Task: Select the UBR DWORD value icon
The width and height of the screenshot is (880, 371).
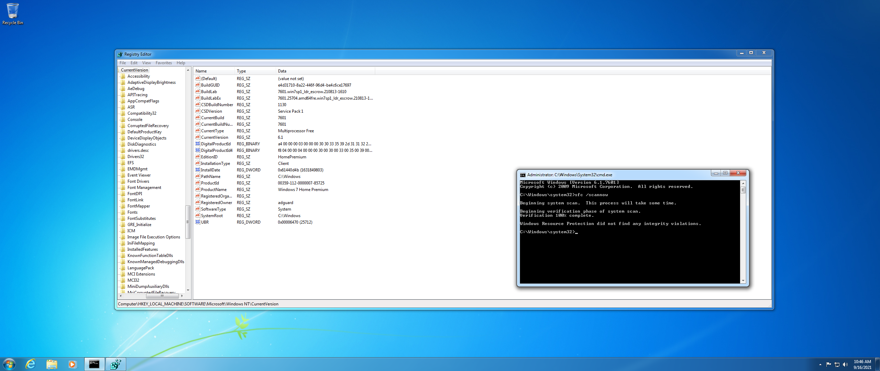Action: (x=198, y=222)
